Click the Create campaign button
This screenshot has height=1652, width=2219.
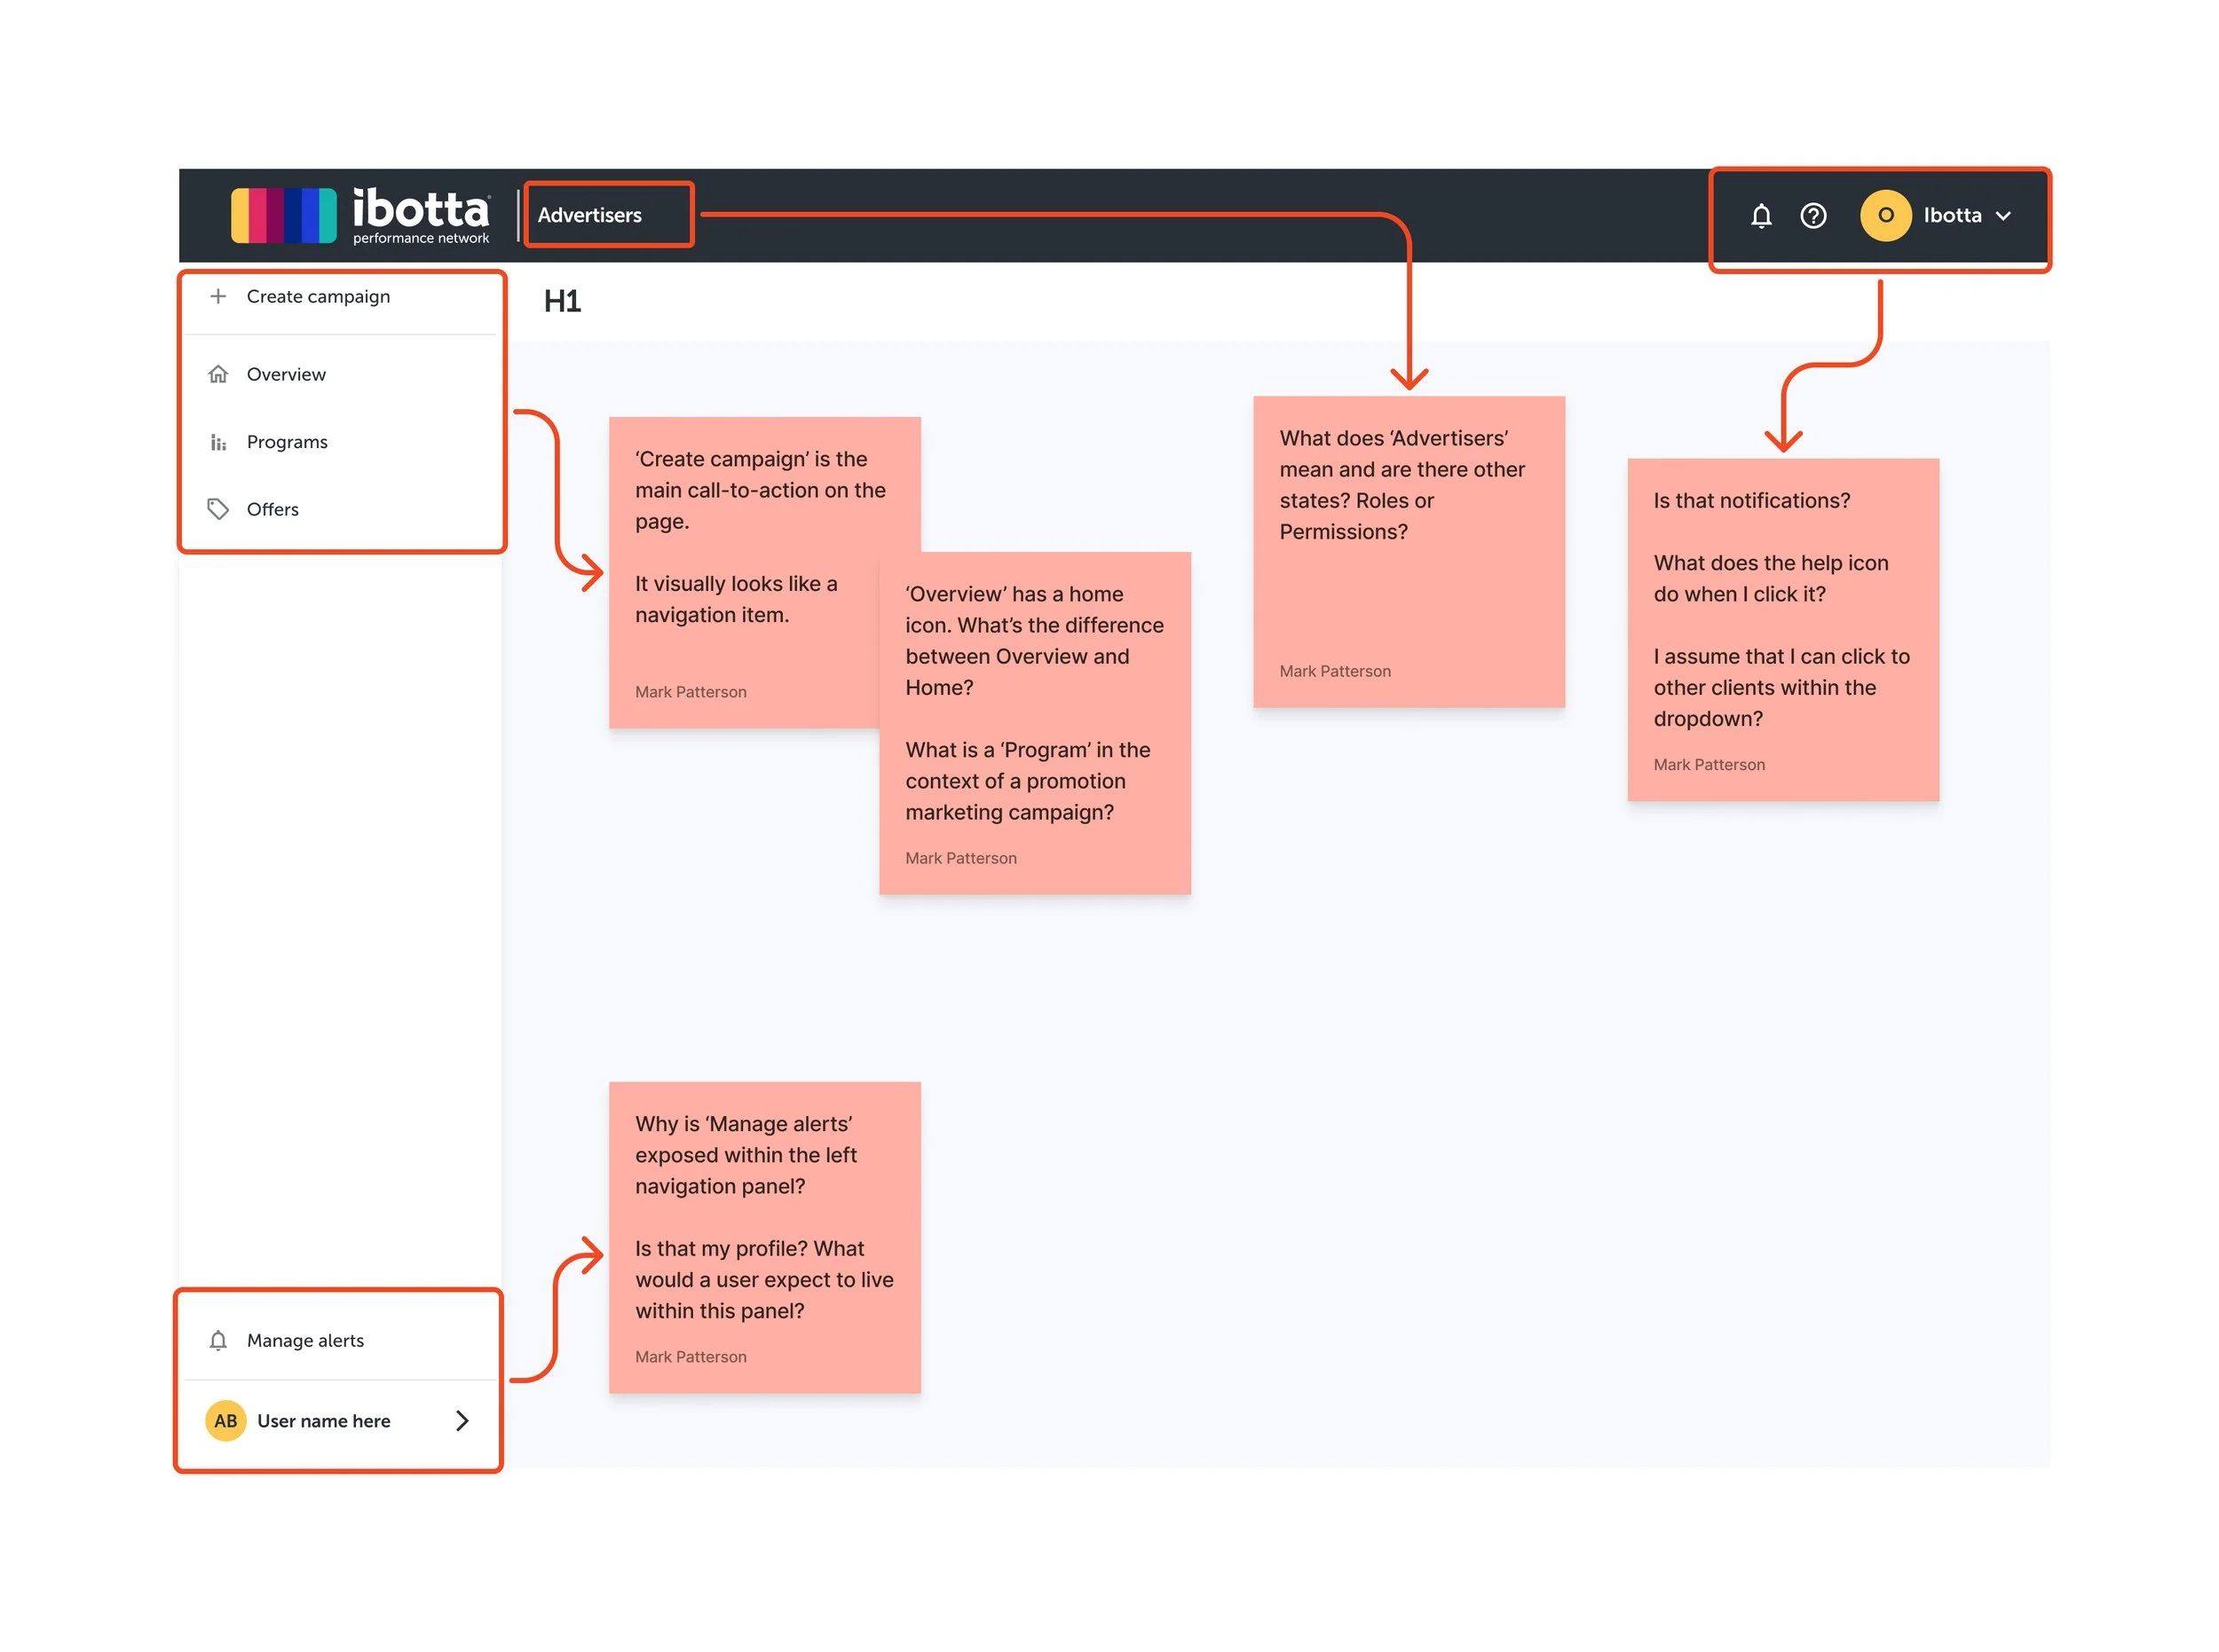click(318, 296)
